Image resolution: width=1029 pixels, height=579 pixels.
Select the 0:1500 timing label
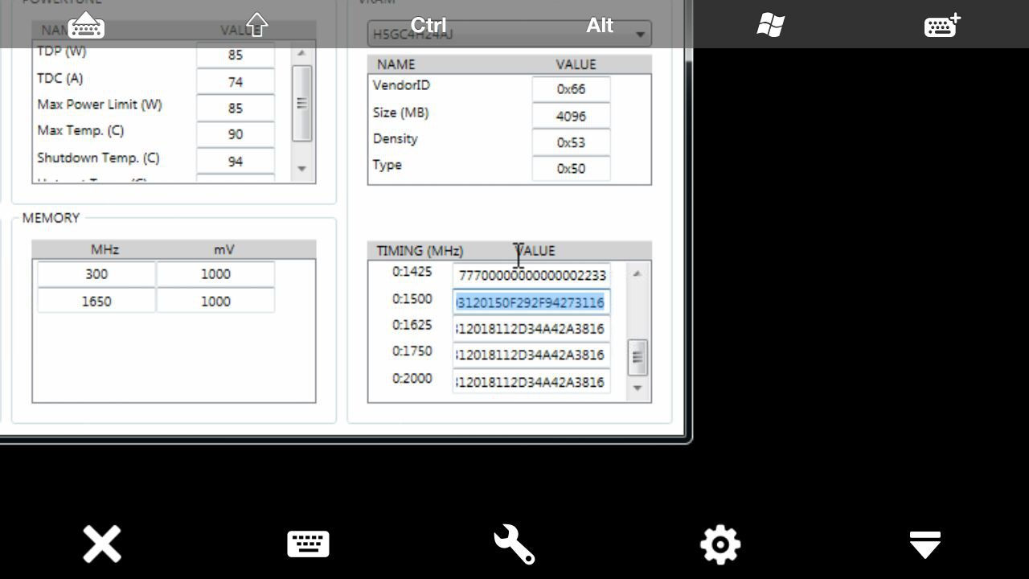coord(412,298)
